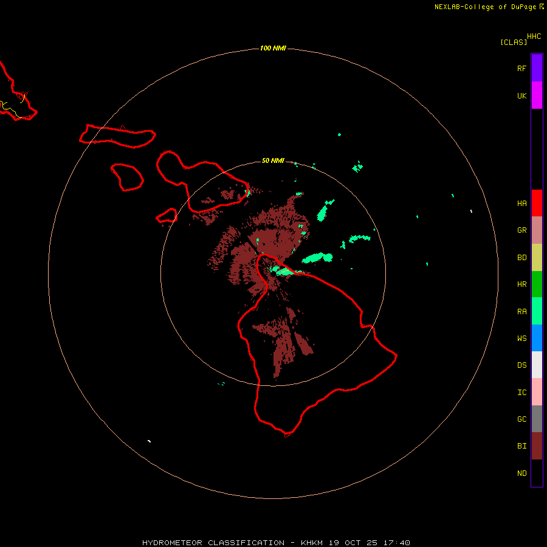
Task: Click the HYDROMETEOR CLASSIFICATION title text
Action: pyautogui.click(x=213, y=543)
